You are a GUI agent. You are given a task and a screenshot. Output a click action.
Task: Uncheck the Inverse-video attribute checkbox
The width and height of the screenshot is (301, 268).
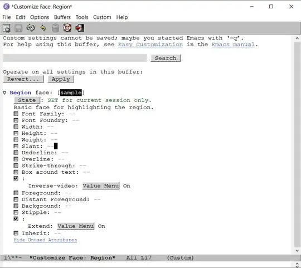16,178
